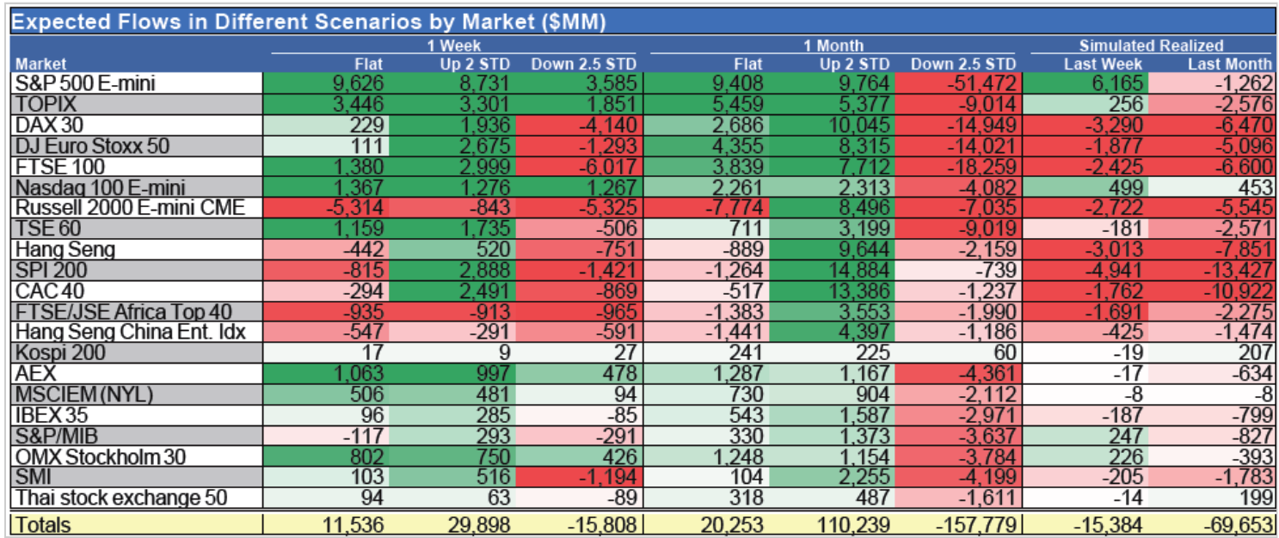
Task: Select the OMX Stockholm 30 label
Action: coord(99,455)
